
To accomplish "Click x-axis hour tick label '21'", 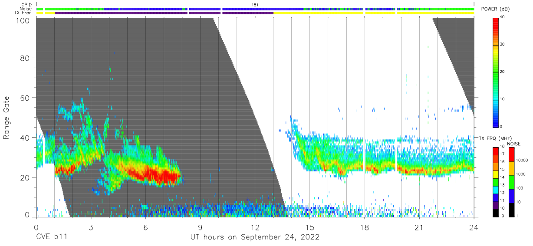I will [x=419, y=227].
